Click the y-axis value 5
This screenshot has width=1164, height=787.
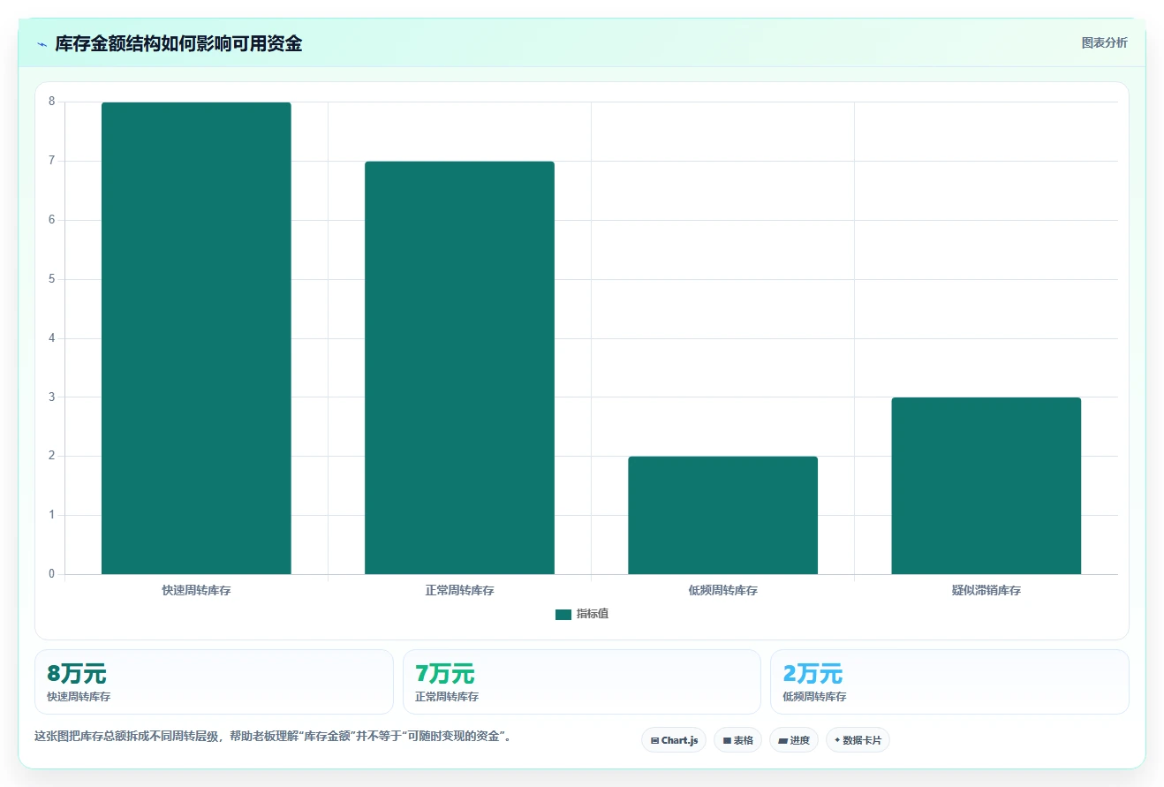coord(51,279)
